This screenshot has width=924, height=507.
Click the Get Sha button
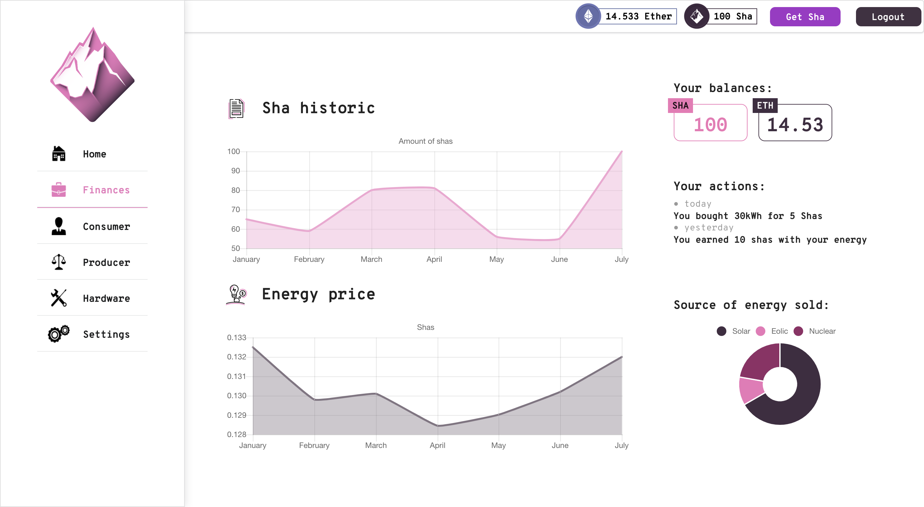point(805,17)
